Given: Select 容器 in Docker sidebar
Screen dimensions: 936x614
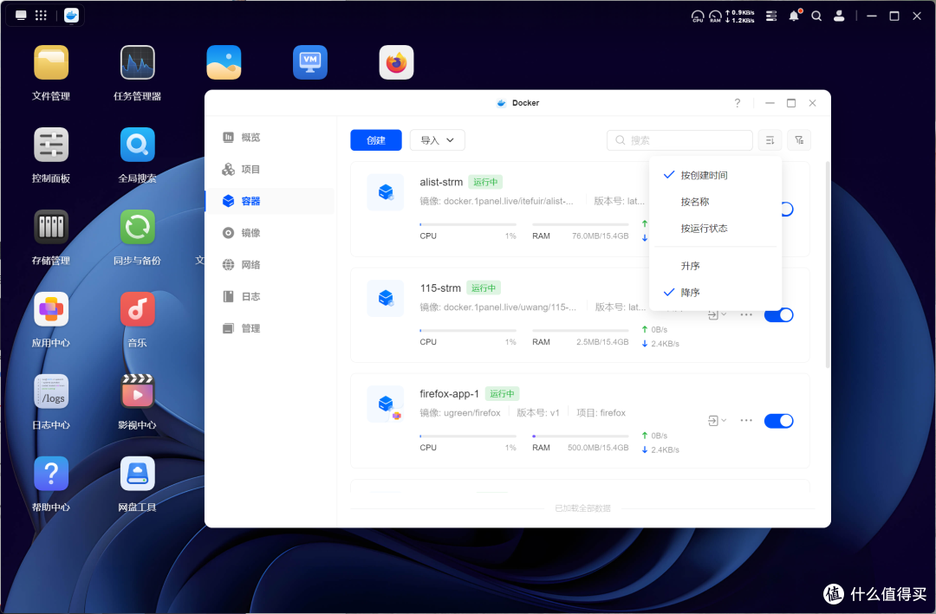Looking at the screenshot, I should tap(270, 201).
